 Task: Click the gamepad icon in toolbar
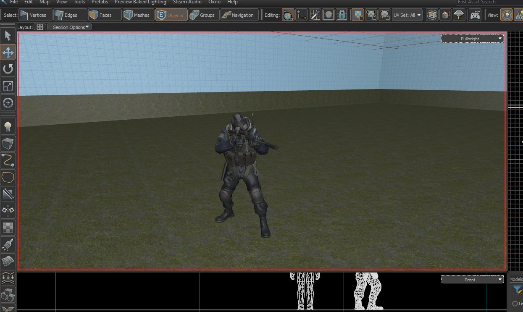475,15
